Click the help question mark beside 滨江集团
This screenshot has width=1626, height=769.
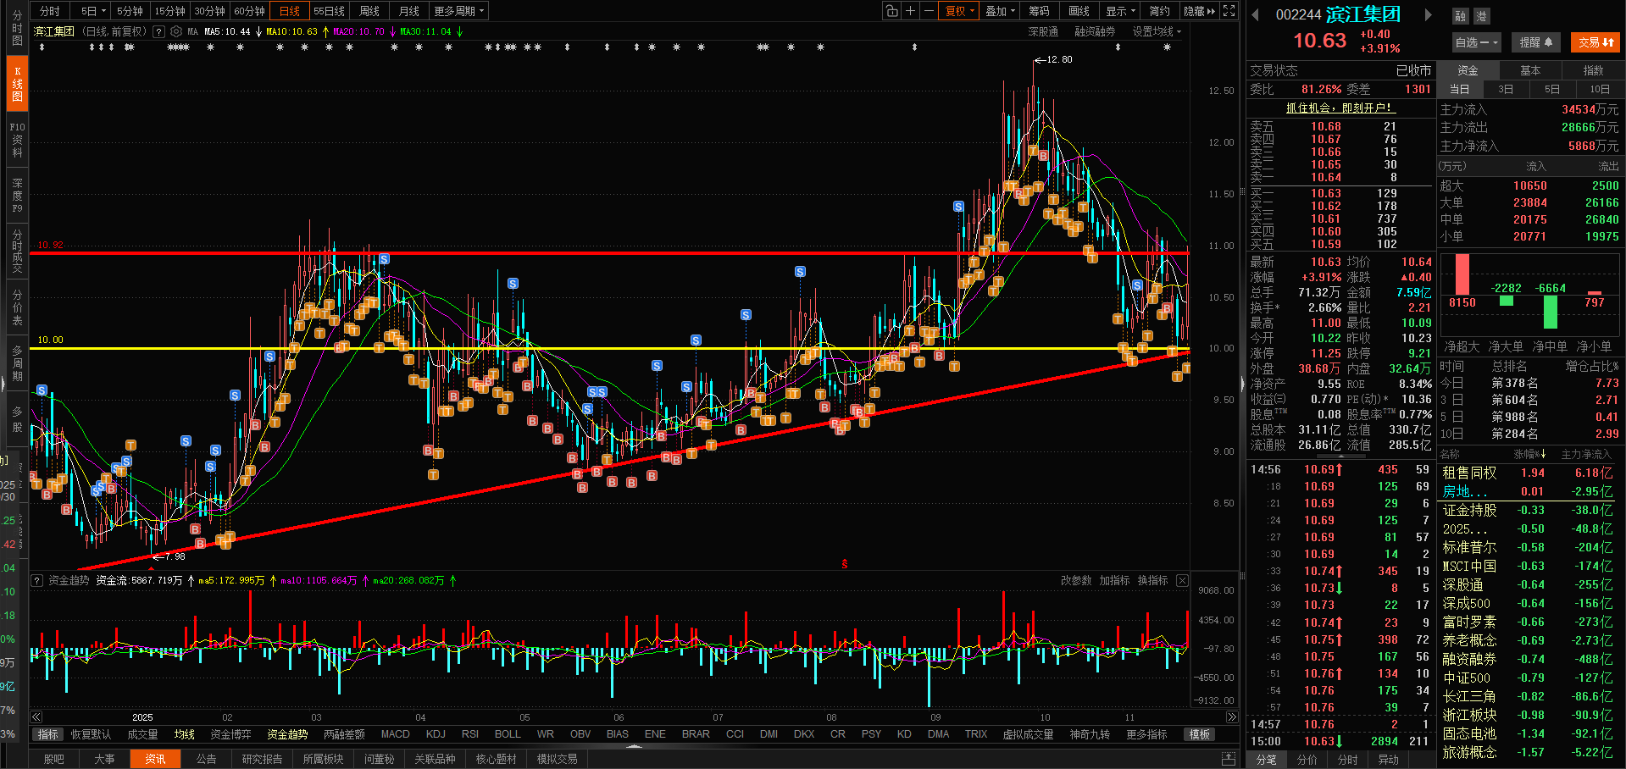(158, 31)
